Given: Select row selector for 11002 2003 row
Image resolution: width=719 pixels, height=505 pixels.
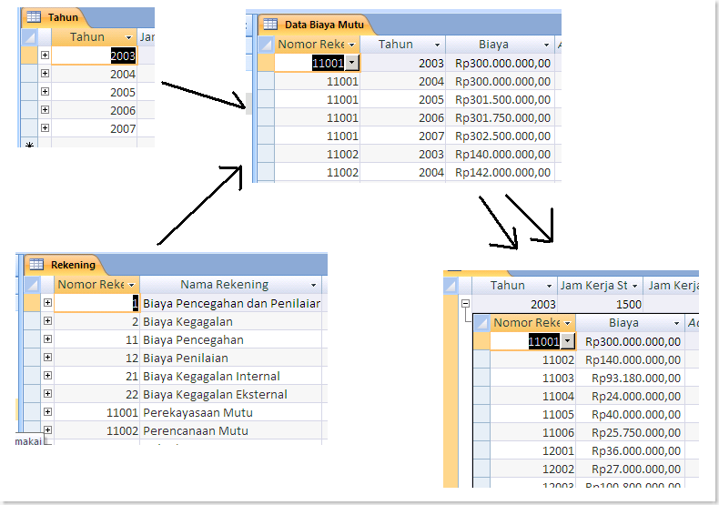Looking at the screenshot, I should click(266, 154).
